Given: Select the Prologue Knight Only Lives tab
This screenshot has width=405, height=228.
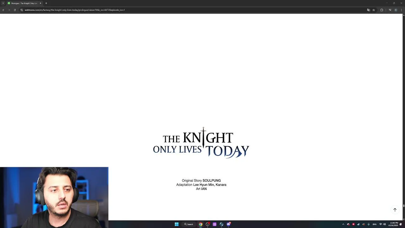Looking at the screenshot, I should tap(24, 3).
